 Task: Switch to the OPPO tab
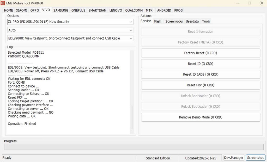click(x=35, y=10)
